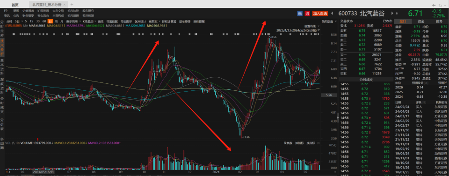Open 基本资料 in left sidebar
Viewport: 449px width, 176px height.
[2, 67]
